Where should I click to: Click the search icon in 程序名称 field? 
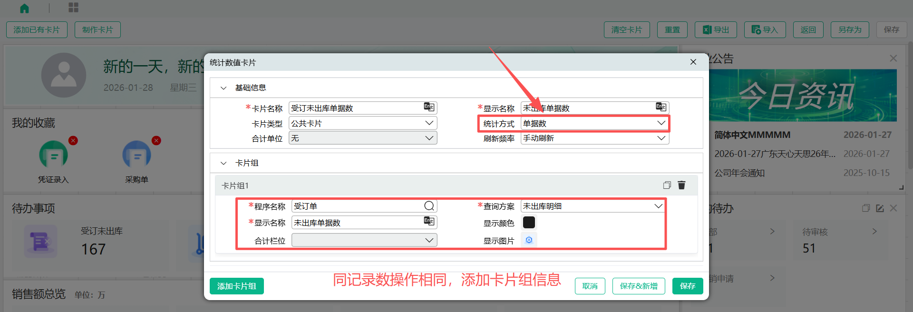tap(429, 206)
